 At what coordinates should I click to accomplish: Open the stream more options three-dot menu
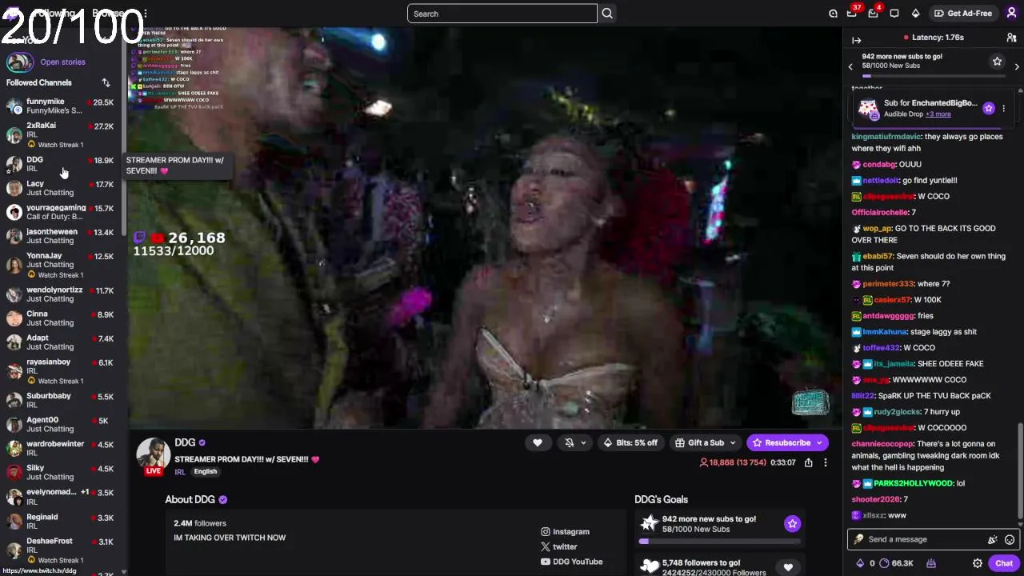click(x=826, y=462)
